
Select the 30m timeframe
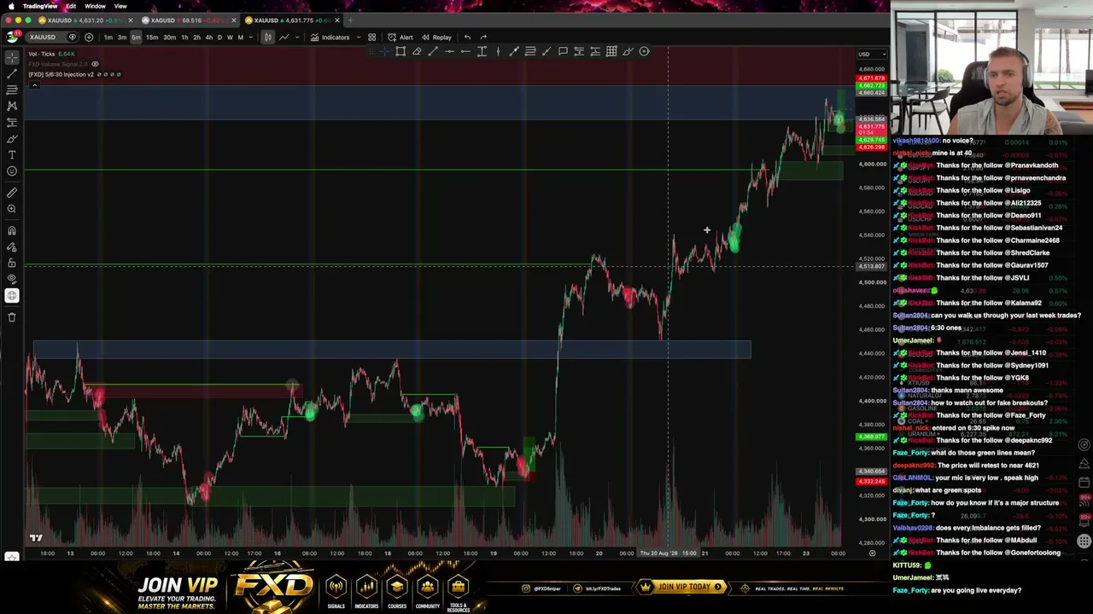click(x=169, y=37)
